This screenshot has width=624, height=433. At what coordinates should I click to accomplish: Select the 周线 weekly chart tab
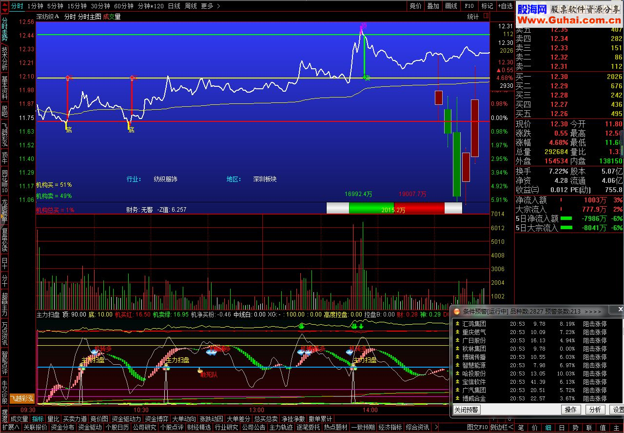tap(191, 6)
